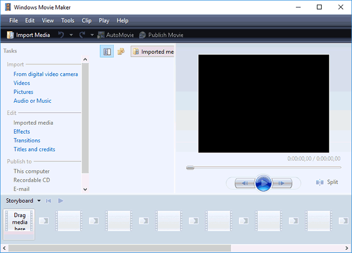
Task: Click the Windows Movie Maker title icon
Action: pos(8,7)
